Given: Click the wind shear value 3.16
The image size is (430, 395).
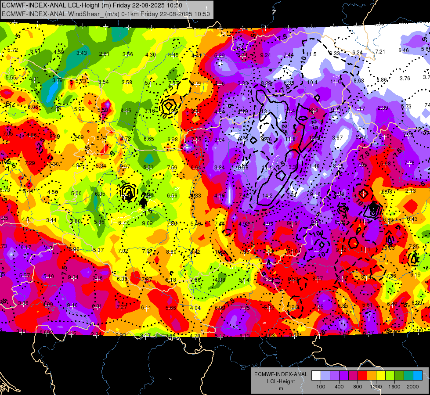Looking at the screenshot, I should (x=150, y=111).
